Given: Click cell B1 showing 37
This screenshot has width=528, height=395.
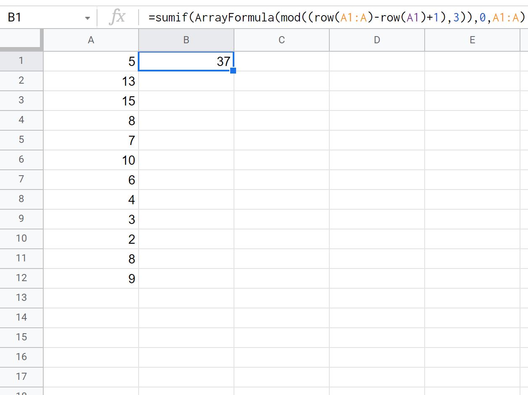Looking at the screenshot, I should [x=186, y=61].
